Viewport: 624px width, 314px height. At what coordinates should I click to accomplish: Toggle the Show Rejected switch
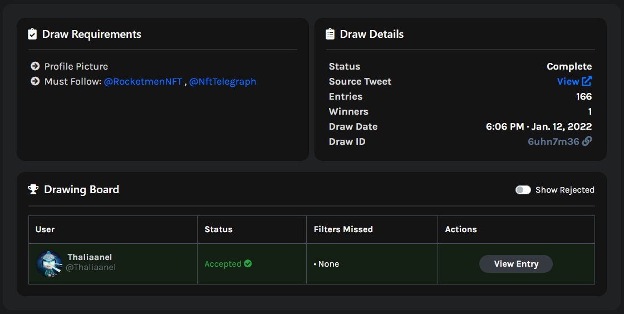pyautogui.click(x=523, y=190)
